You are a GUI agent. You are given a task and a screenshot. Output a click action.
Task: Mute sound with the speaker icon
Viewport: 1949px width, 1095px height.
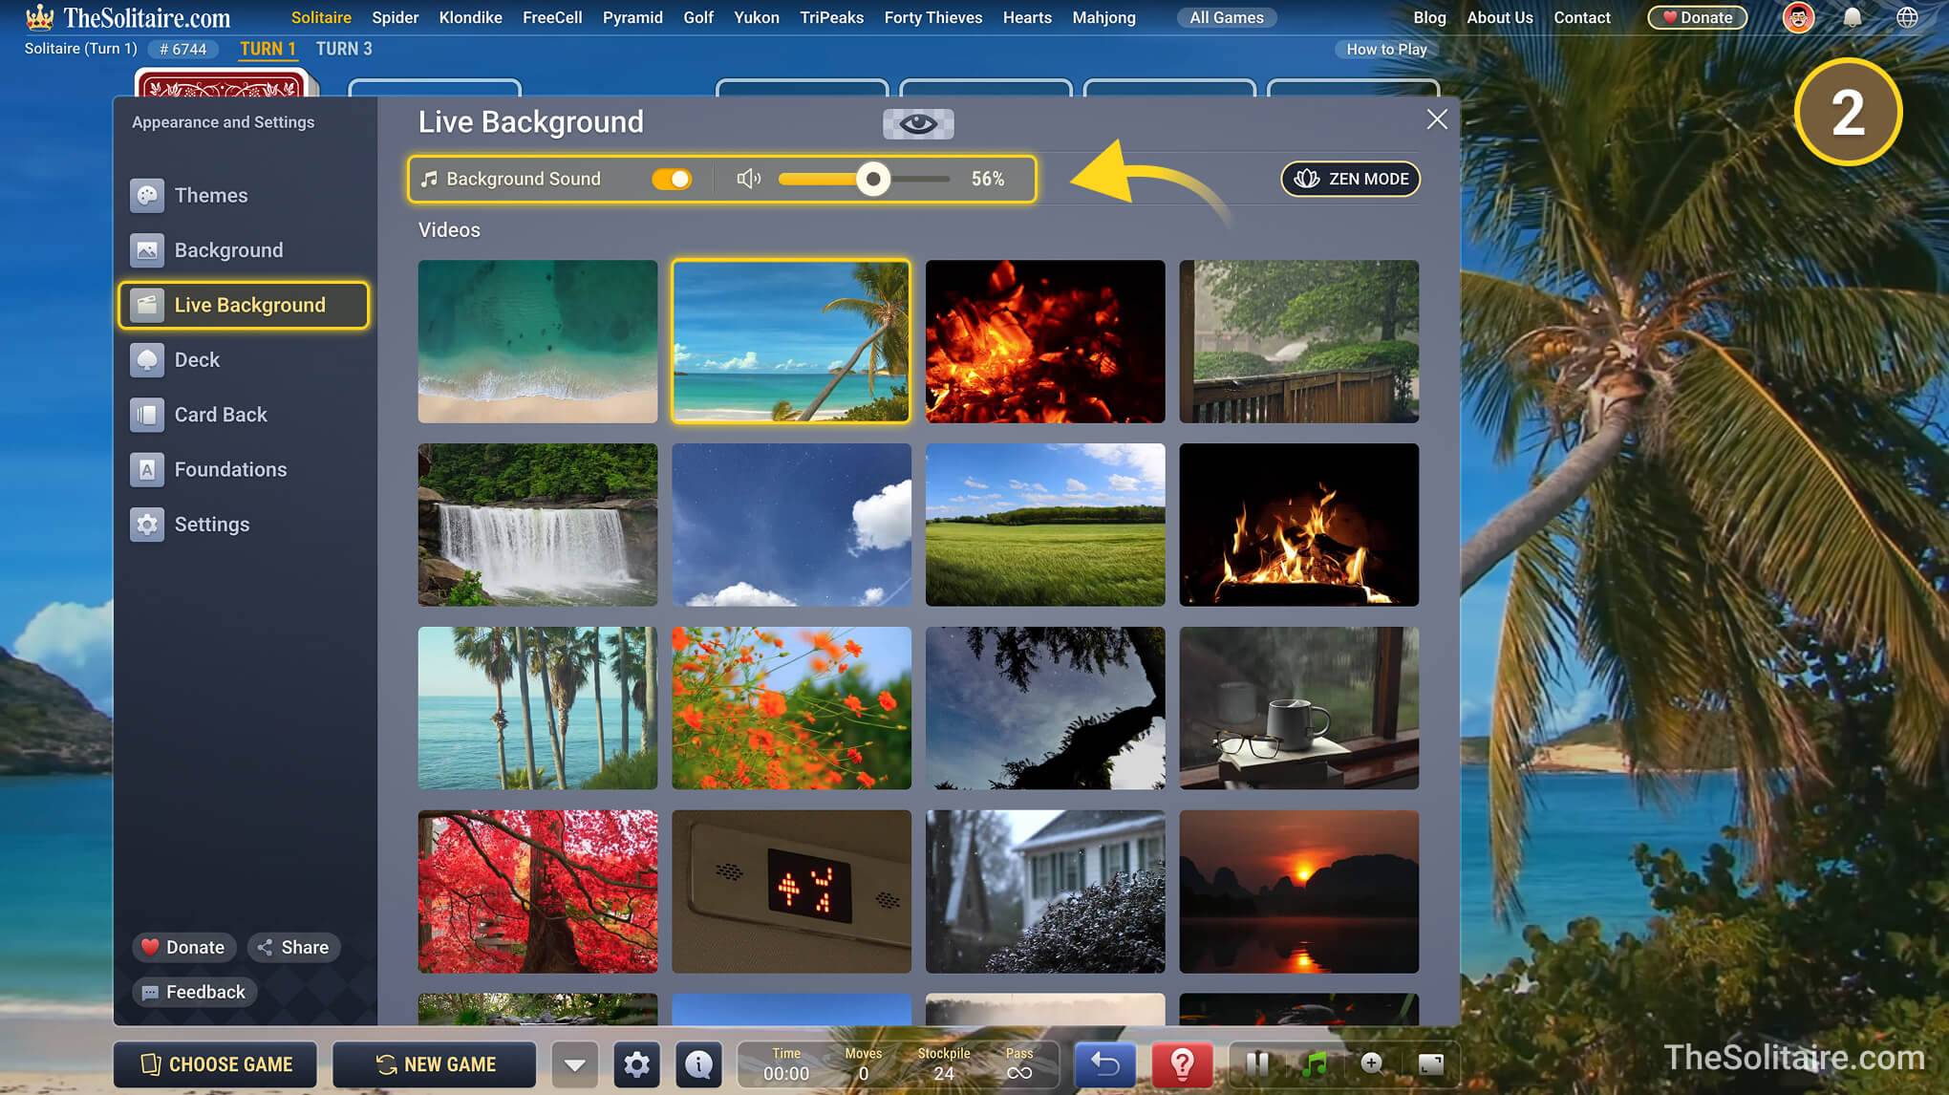pyautogui.click(x=749, y=179)
